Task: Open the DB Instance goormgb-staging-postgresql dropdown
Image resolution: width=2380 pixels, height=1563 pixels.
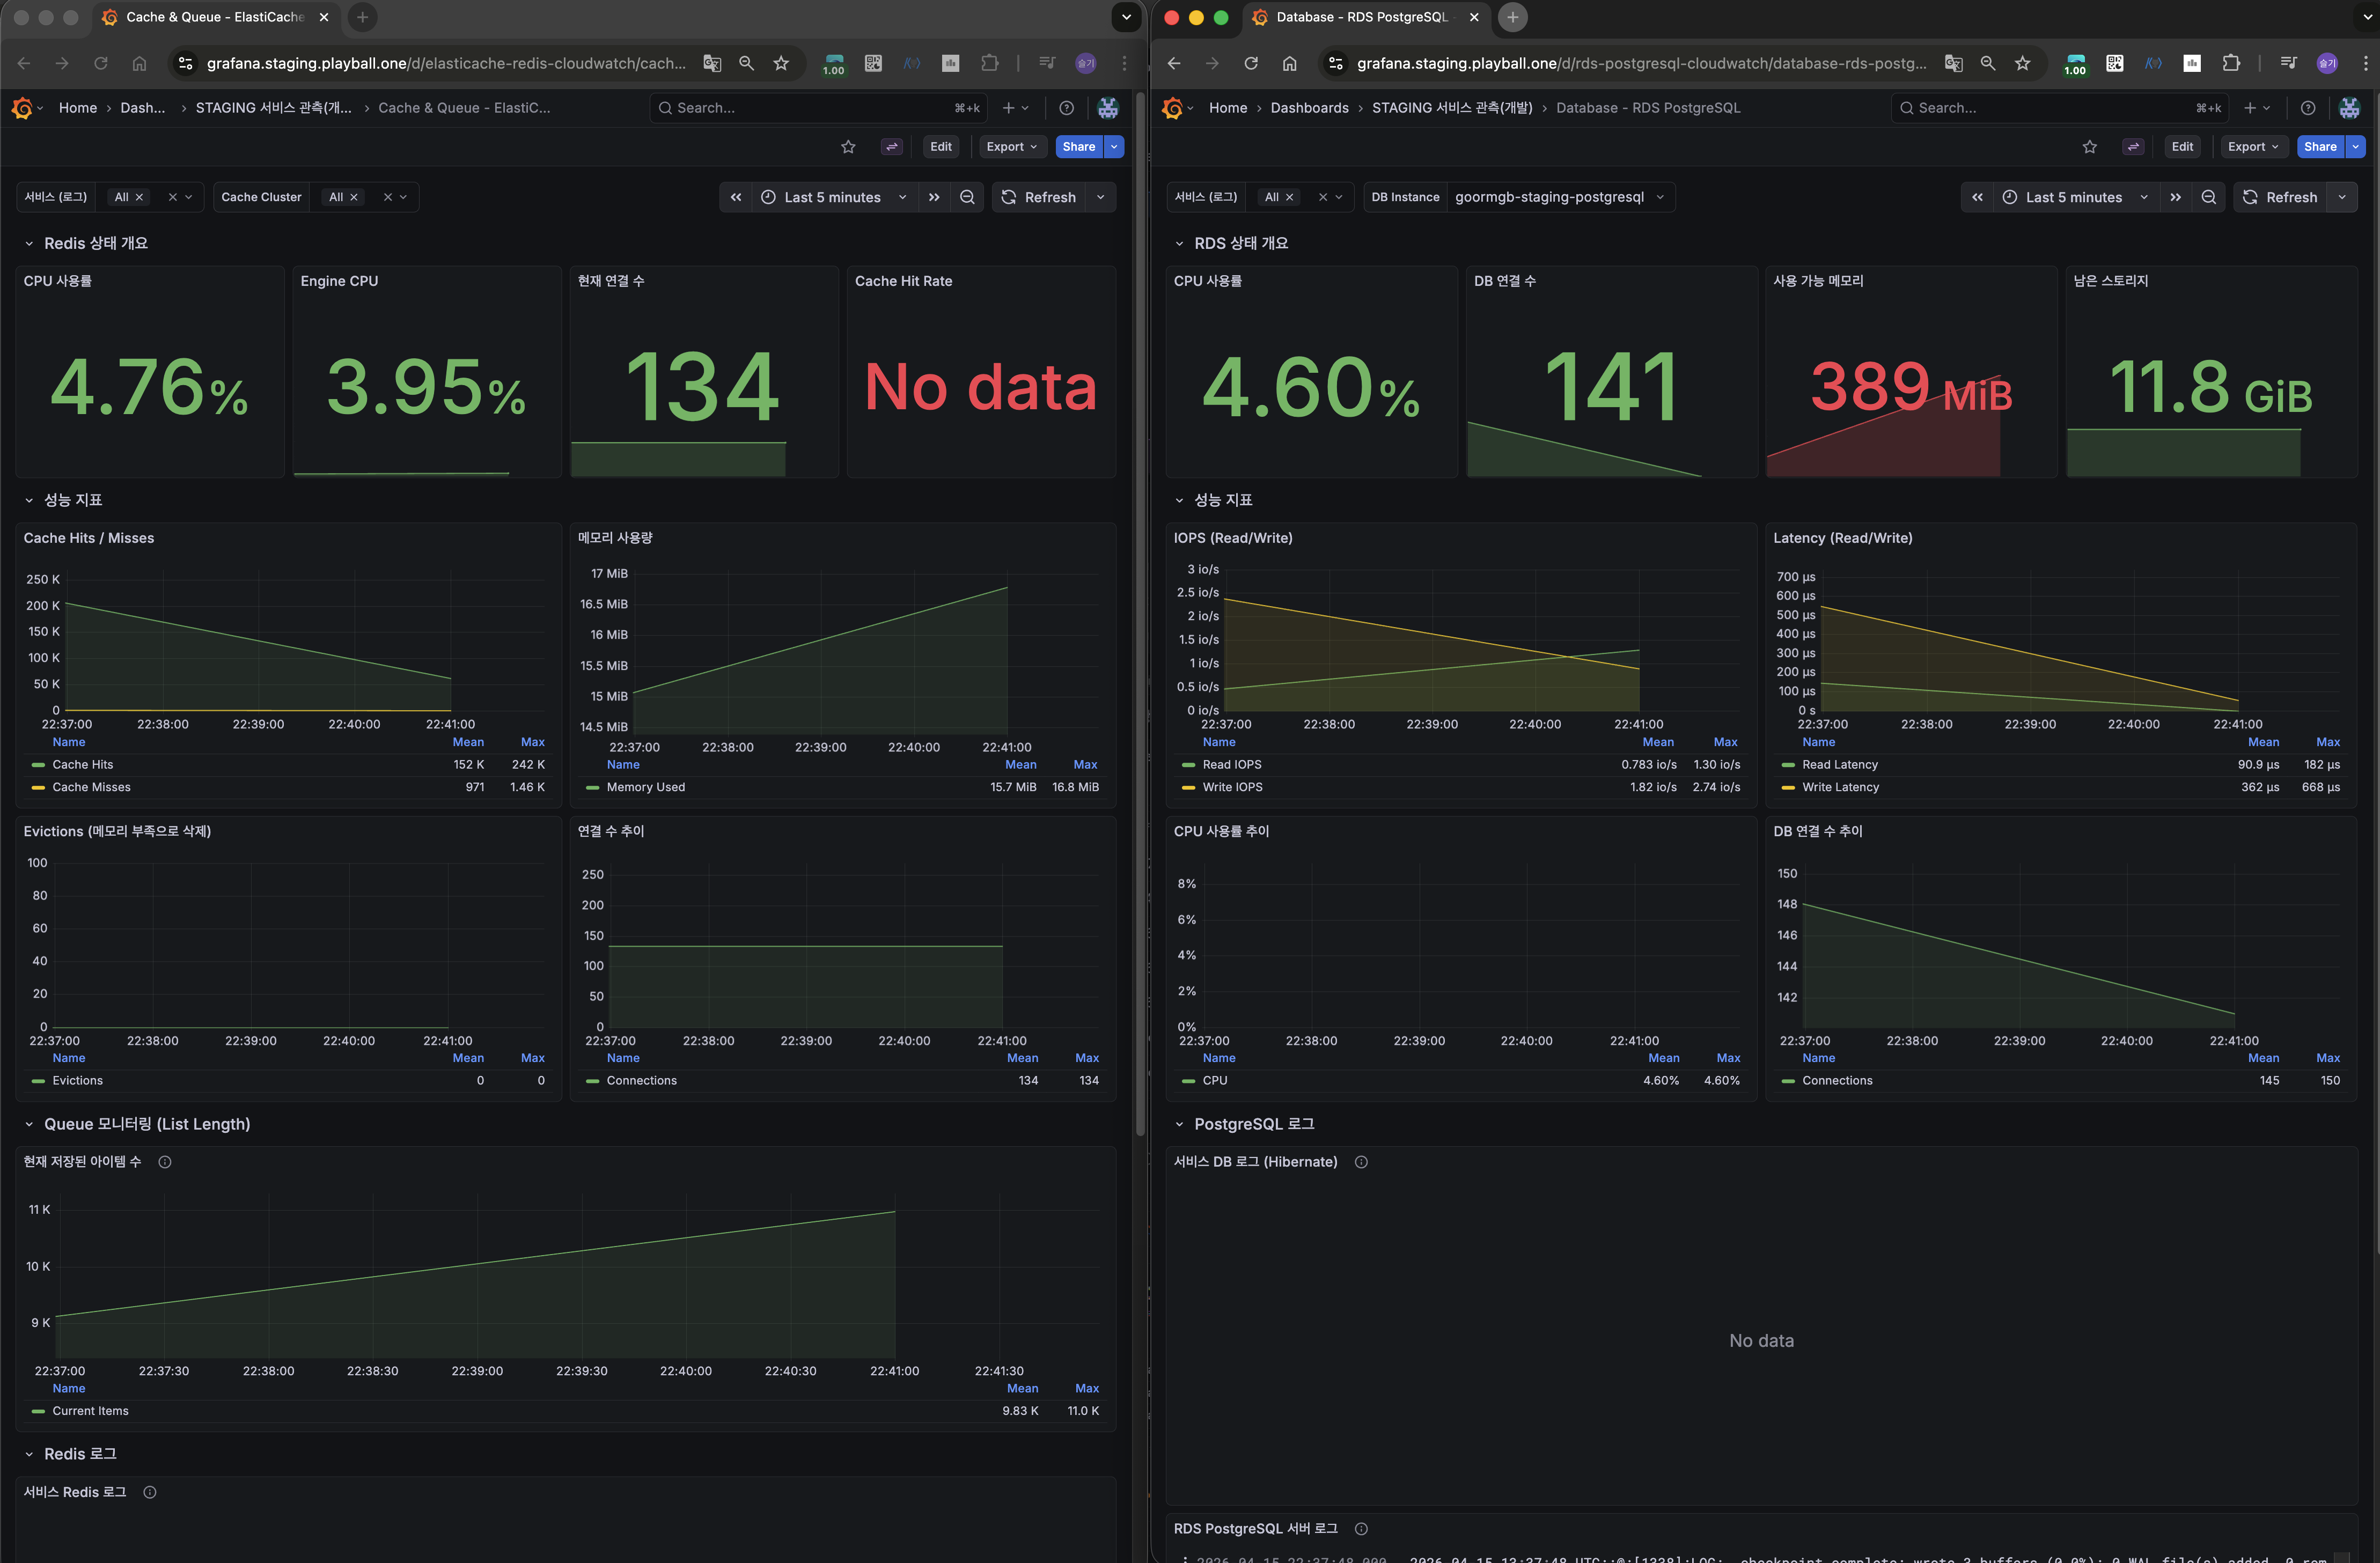Action: 1557,197
